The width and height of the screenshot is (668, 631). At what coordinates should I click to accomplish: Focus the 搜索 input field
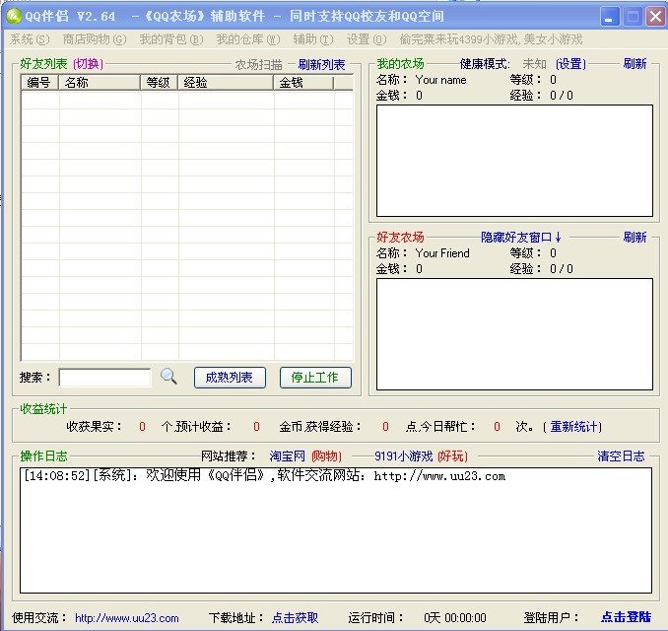104,378
